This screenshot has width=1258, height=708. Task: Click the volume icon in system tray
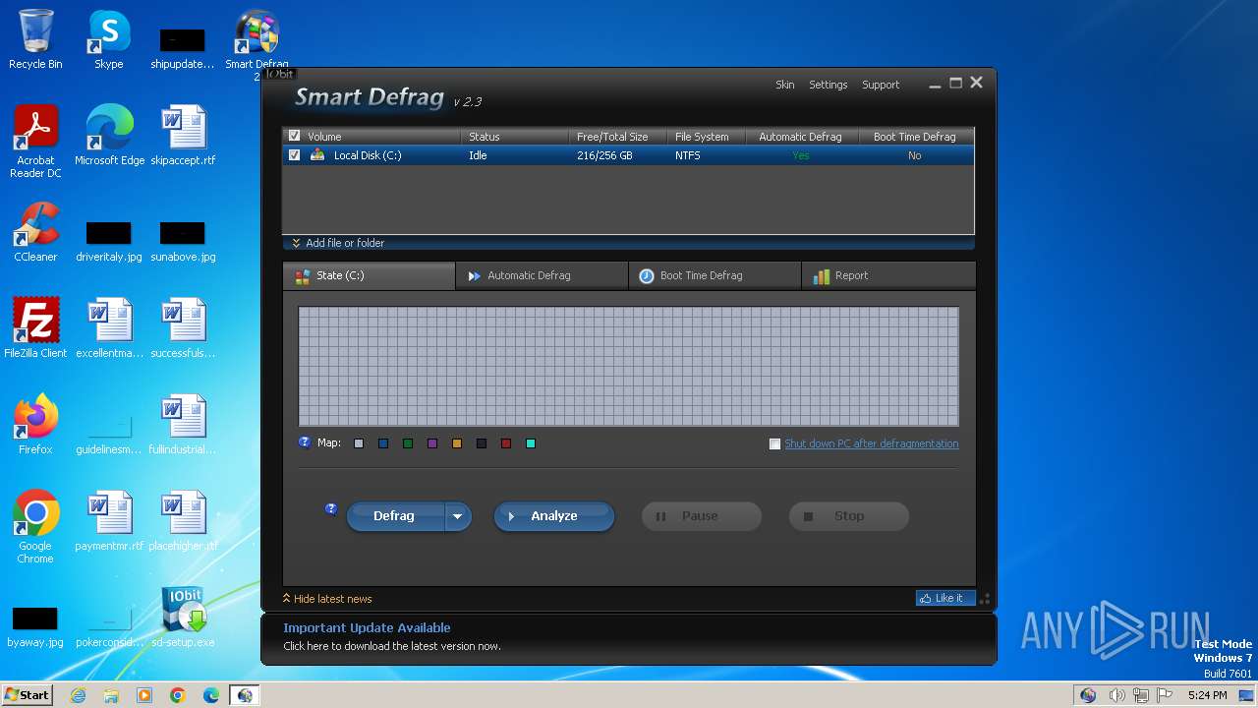click(x=1117, y=695)
